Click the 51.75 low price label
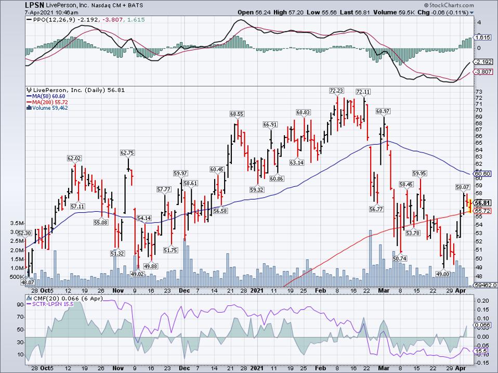Screen dimensions: 498x373 (170, 250)
